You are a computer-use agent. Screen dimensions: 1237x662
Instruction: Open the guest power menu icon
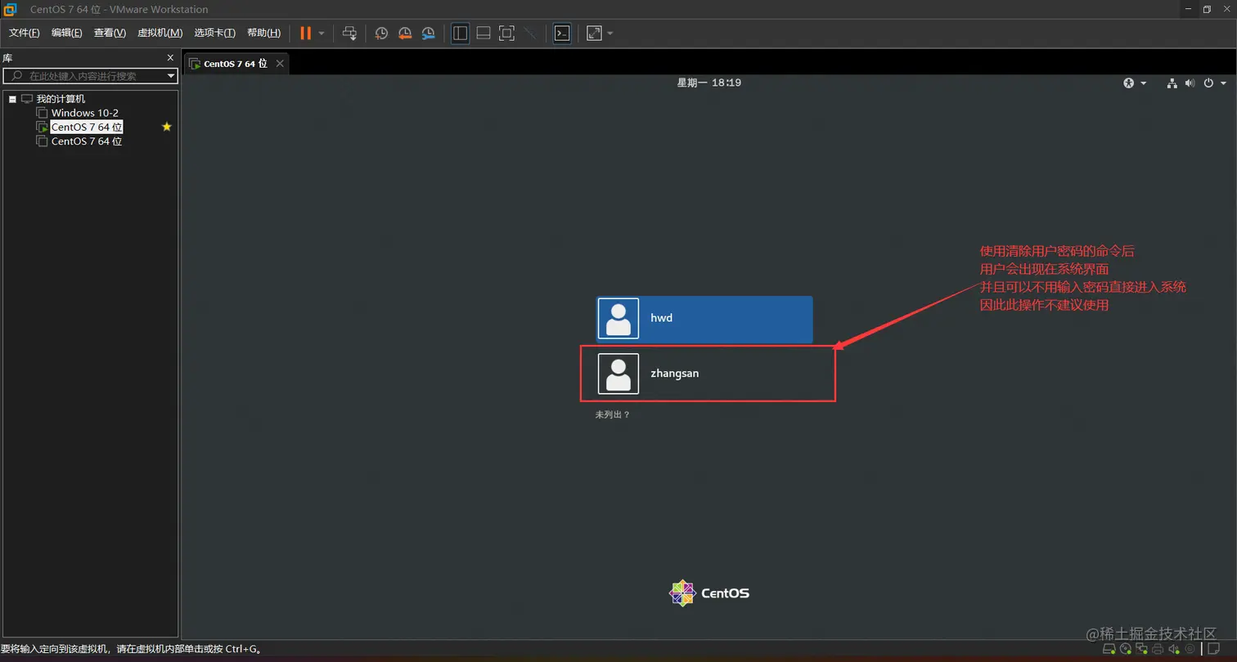1208,83
